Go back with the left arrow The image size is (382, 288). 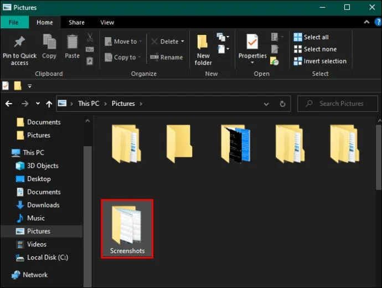[x=9, y=104]
